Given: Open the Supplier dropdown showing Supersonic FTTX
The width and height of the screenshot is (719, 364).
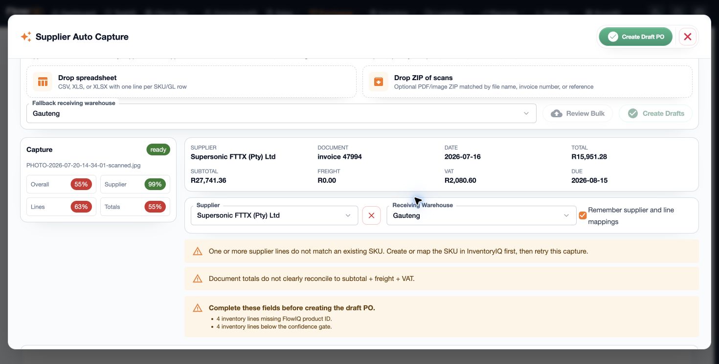Looking at the screenshot, I should point(274,215).
